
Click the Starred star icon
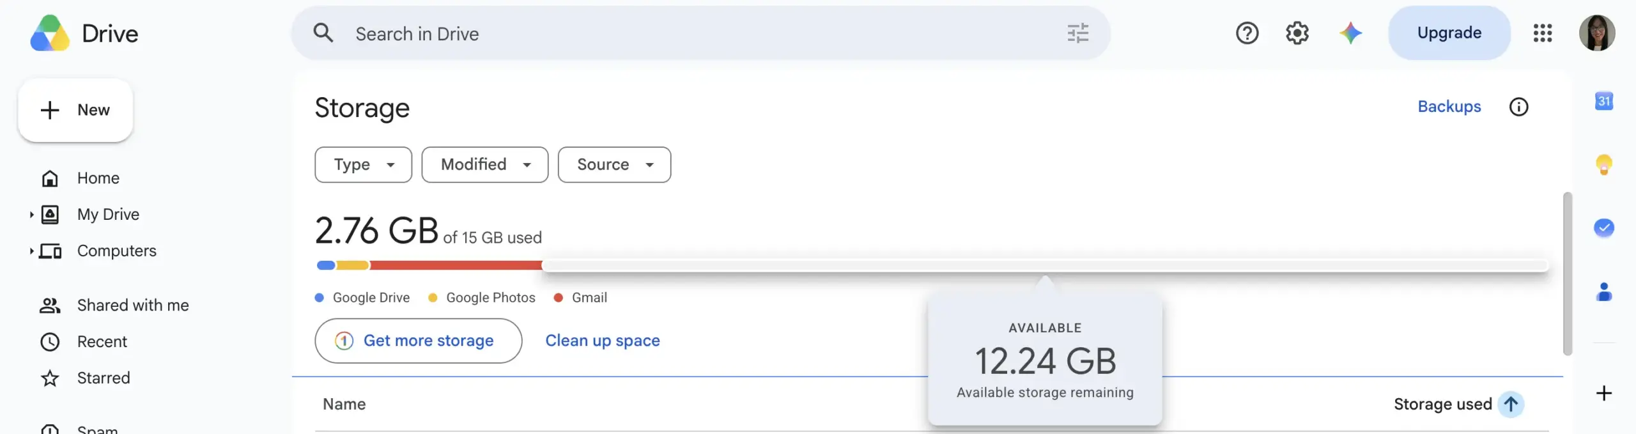pos(50,378)
